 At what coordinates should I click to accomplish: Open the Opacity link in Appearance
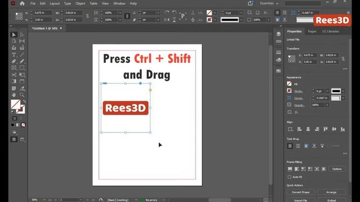(299, 105)
